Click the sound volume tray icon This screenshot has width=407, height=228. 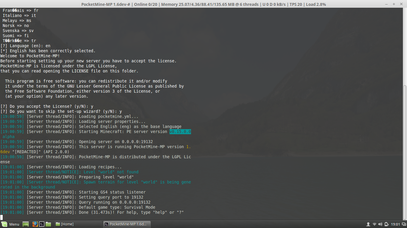pos(380,224)
